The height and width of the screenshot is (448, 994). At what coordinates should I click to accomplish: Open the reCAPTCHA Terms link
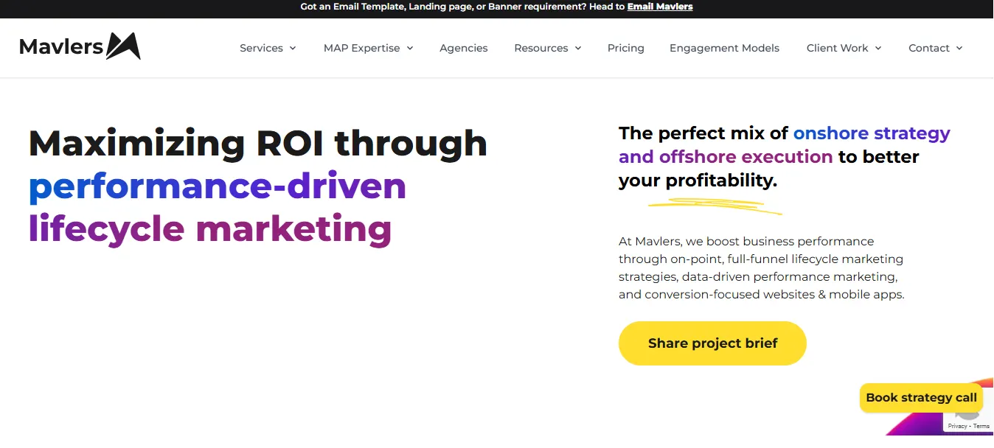click(981, 426)
